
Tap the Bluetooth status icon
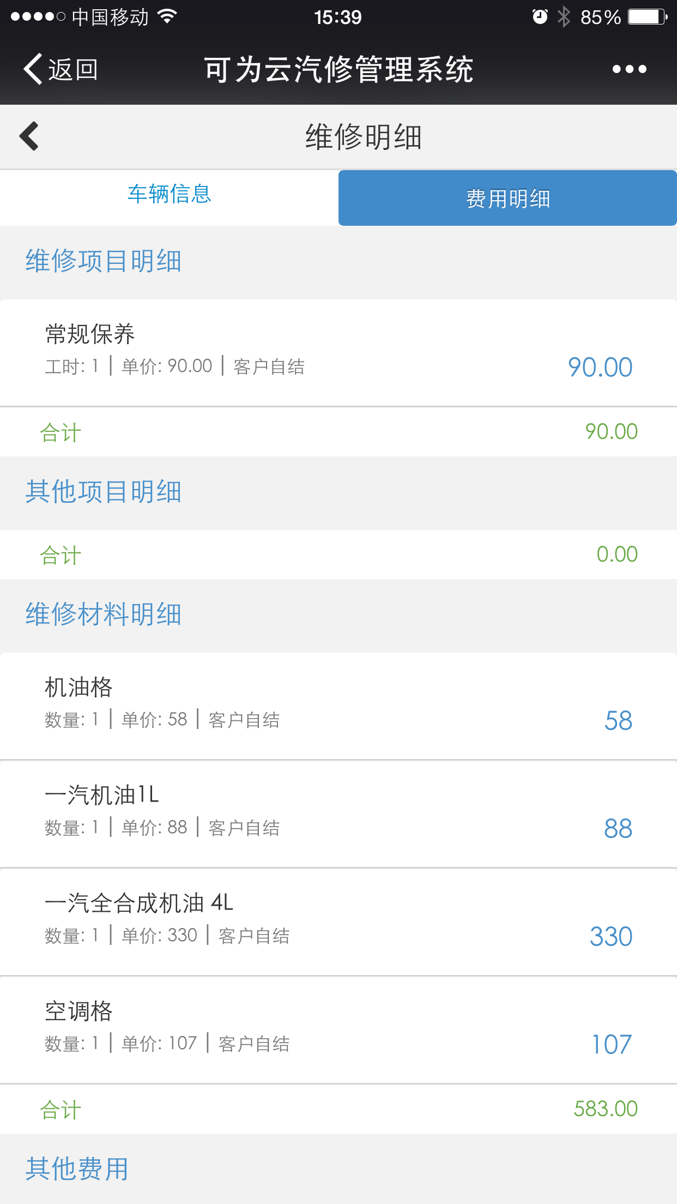click(x=564, y=17)
